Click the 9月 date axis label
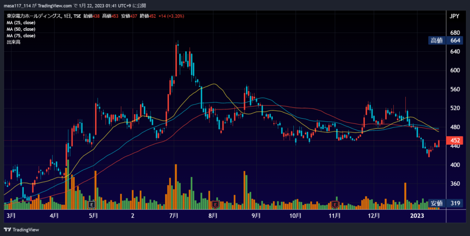Screen dimensions: 470x236 click(x=256, y=216)
